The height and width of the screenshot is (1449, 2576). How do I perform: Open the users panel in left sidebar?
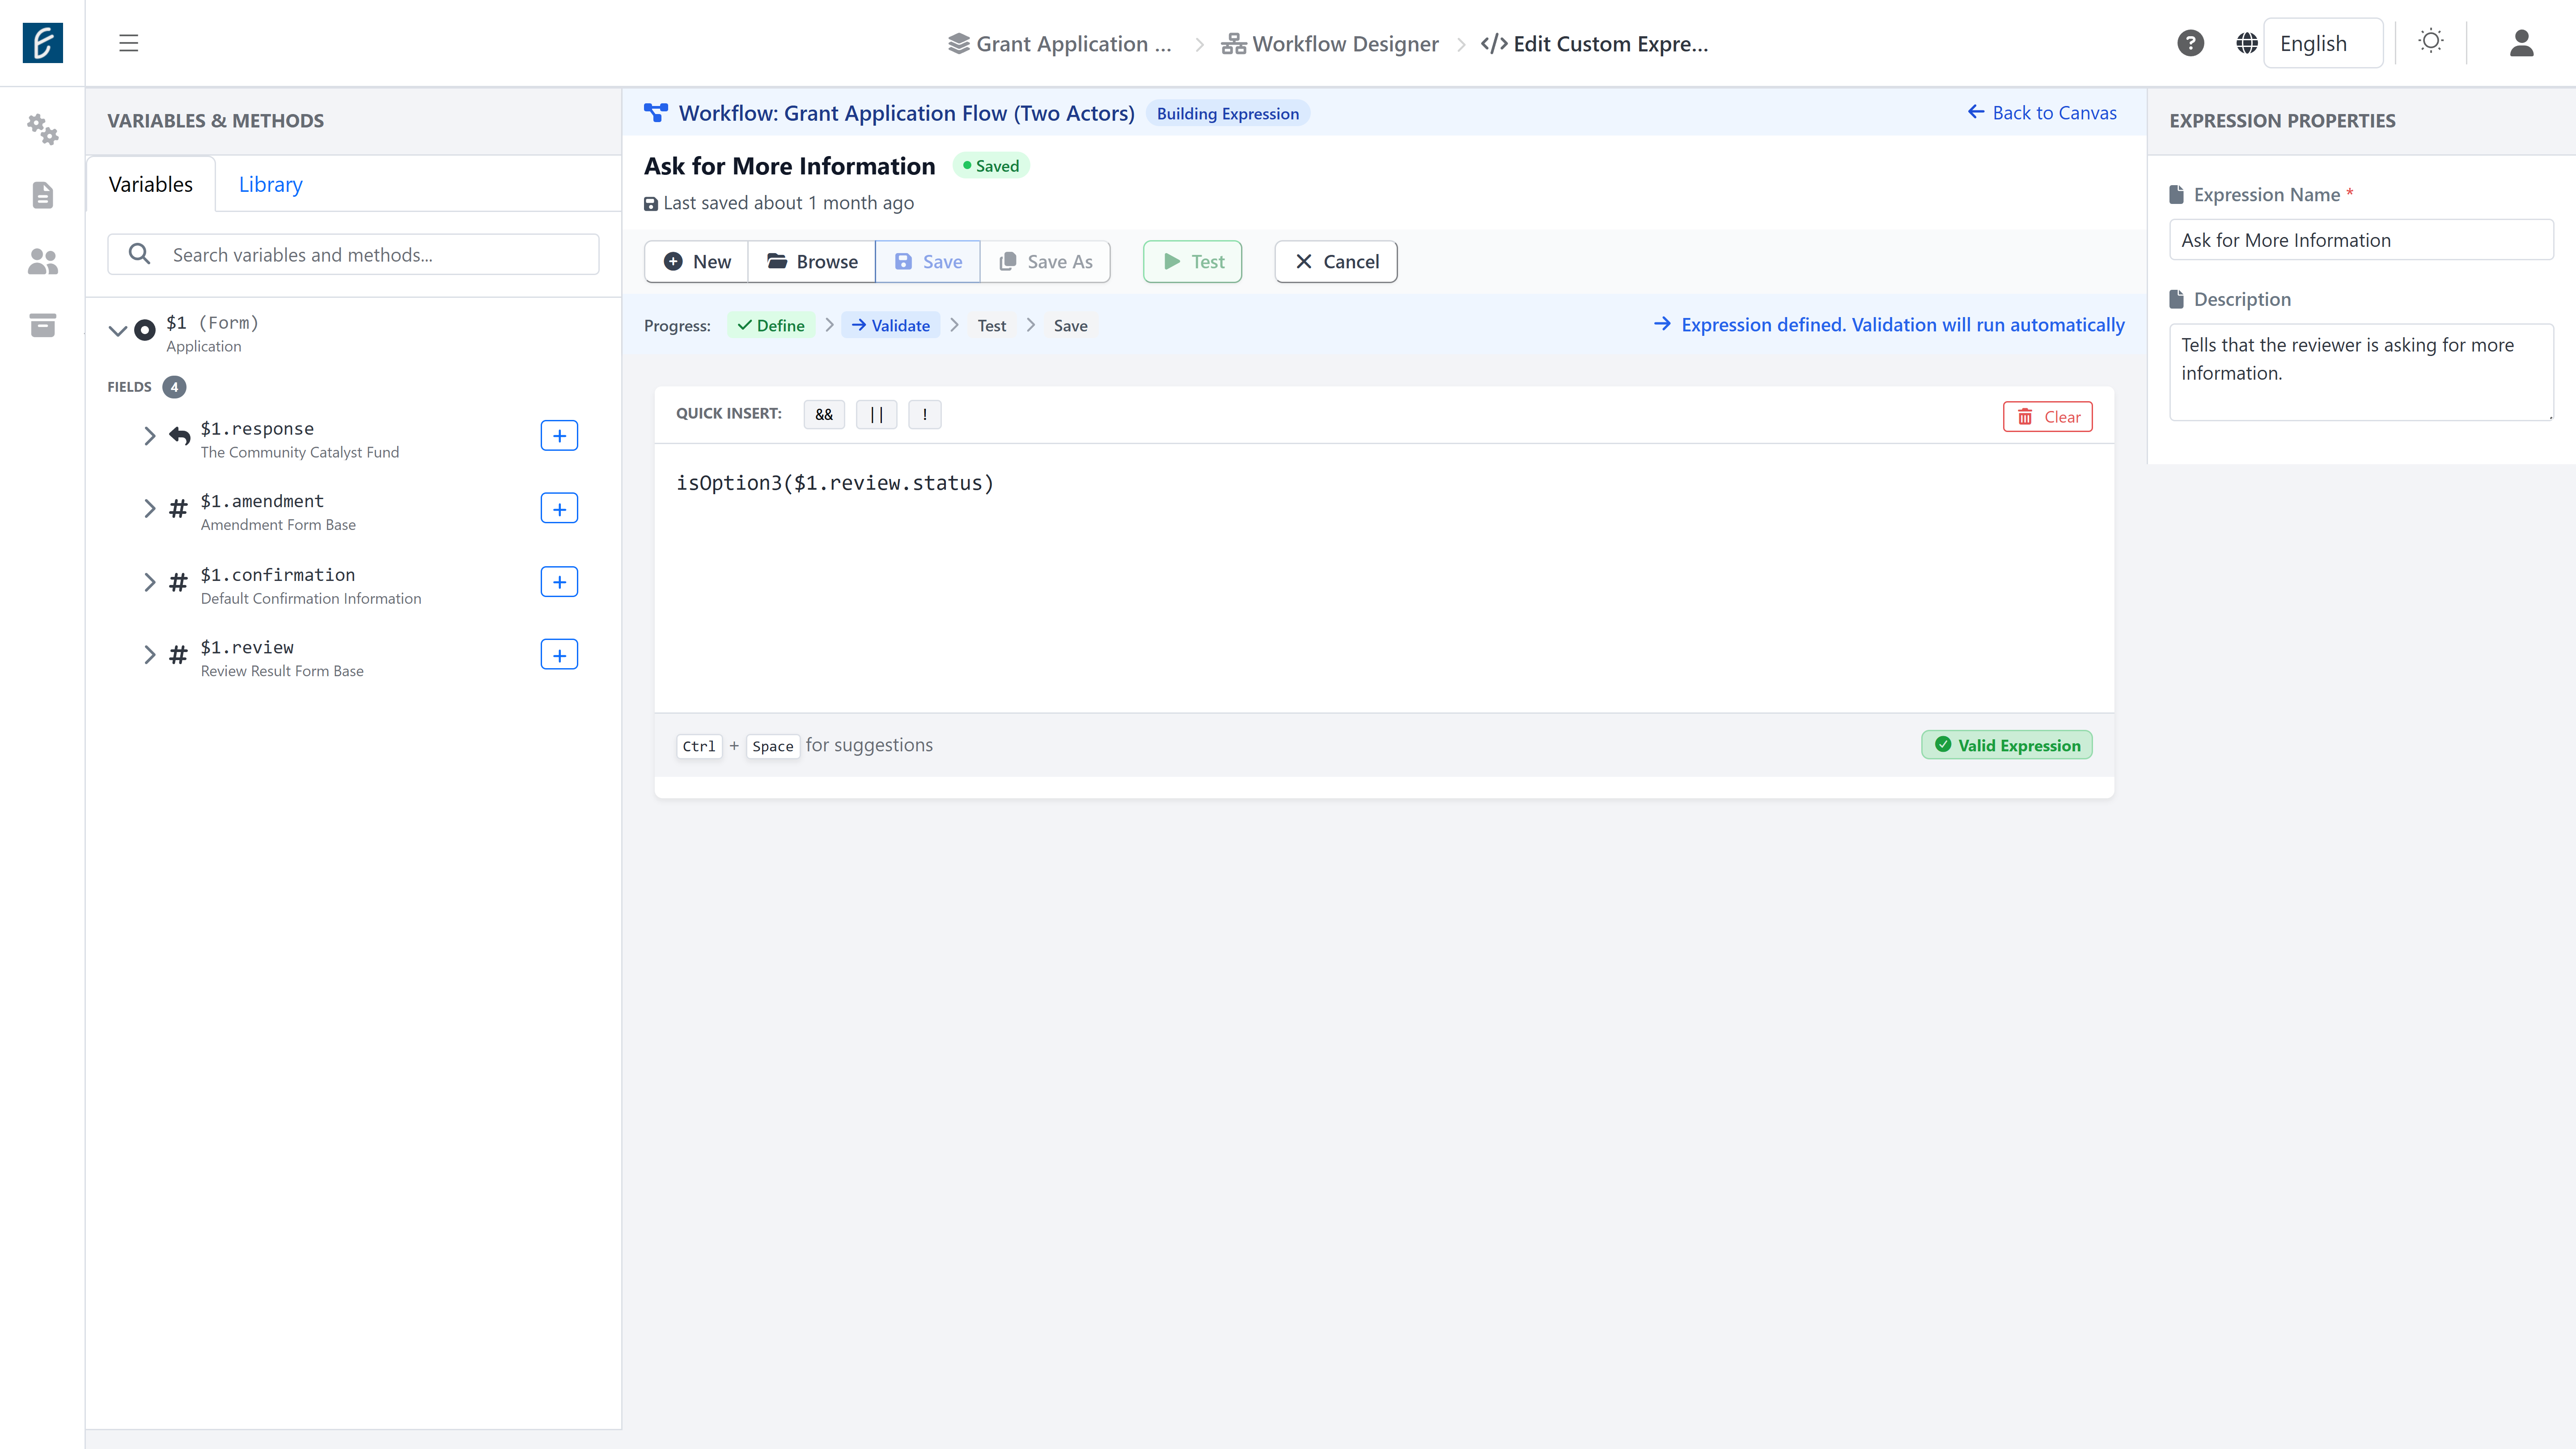pos(42,261)
